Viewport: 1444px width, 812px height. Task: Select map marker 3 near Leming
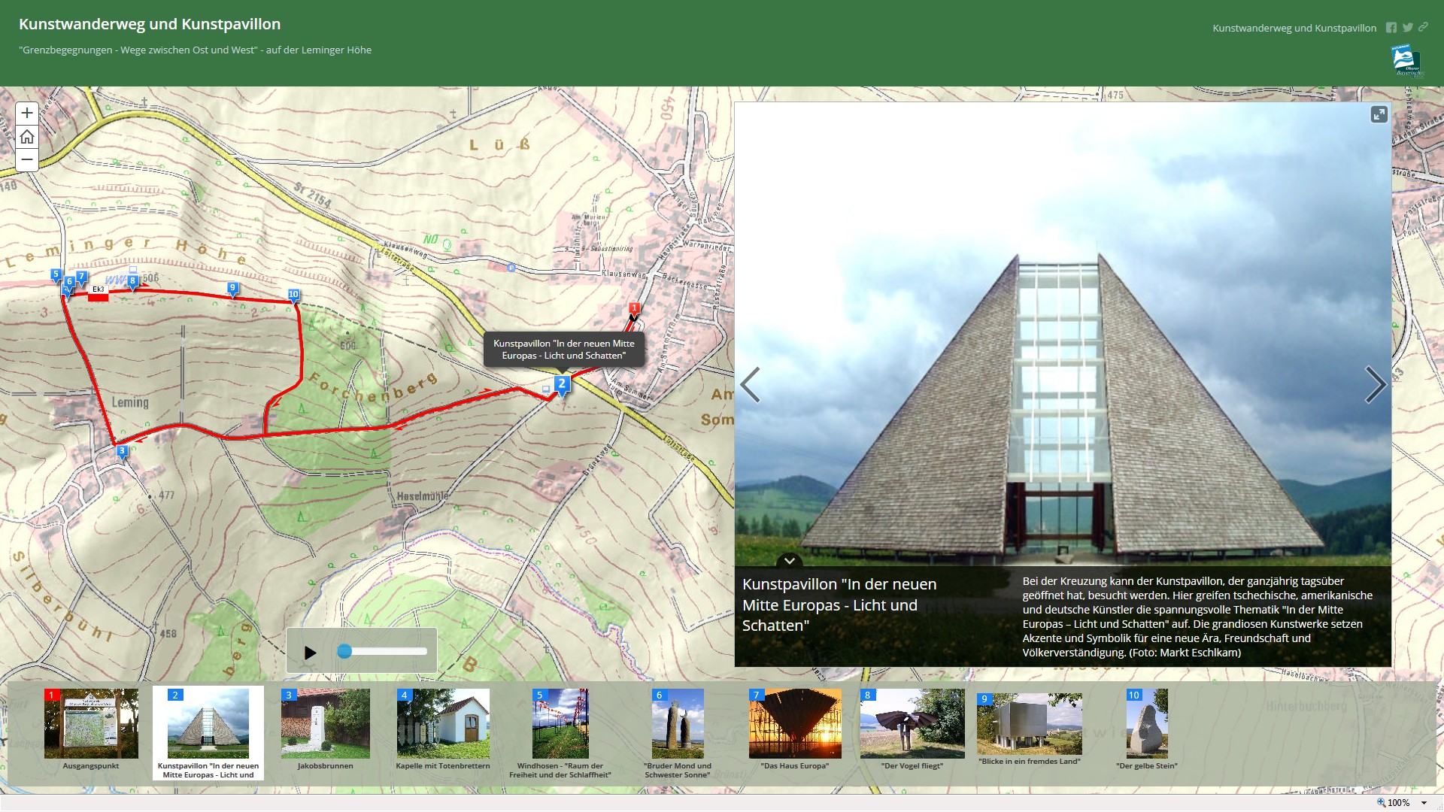[x=122, y=452]
